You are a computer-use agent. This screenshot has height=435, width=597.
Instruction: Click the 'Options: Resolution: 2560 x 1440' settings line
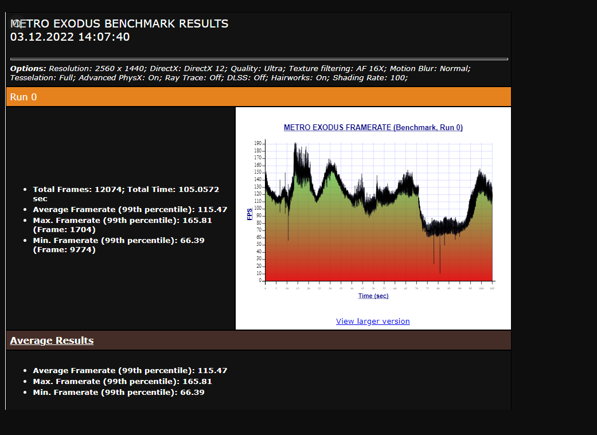point(240,69)
